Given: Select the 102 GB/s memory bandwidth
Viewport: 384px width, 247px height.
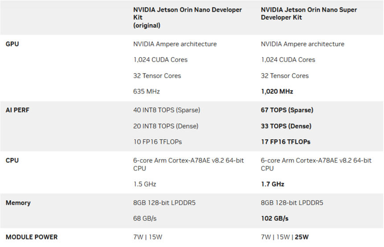Looking at the screenshot, I should click(274, 218).
